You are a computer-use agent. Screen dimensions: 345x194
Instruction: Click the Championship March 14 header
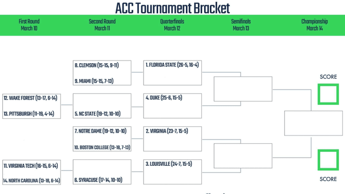tap(314, 25)
